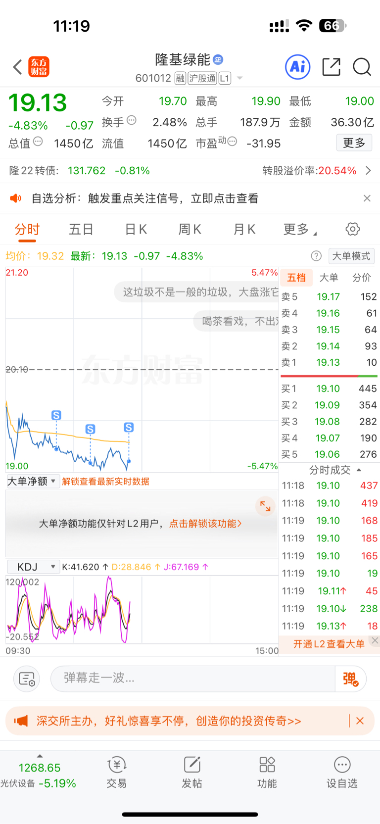
Task: Open chart settings gear icon
Action: 353,229
